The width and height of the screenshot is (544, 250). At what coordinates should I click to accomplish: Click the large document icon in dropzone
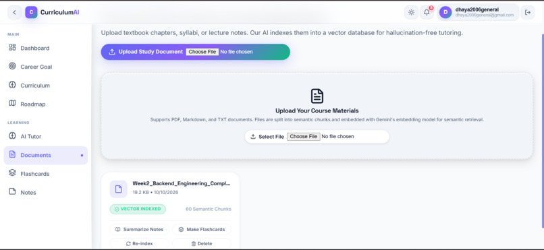(317, 96)
